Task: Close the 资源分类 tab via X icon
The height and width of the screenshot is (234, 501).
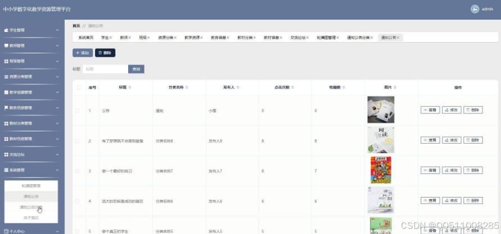Action: click(175, 38)
